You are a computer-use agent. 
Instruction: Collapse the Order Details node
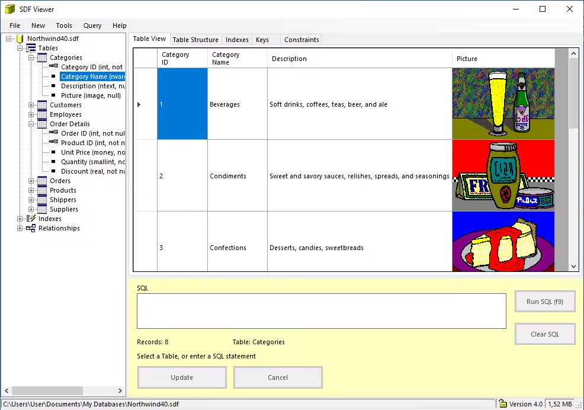pyautogui.click(x=31, y=124)
